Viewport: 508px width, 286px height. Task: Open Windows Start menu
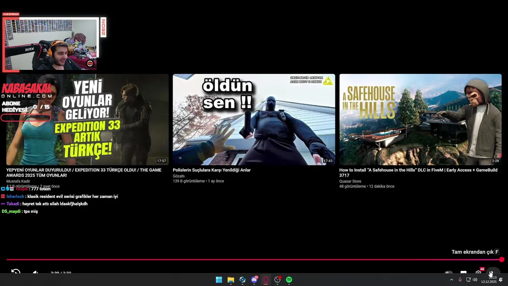219,280
